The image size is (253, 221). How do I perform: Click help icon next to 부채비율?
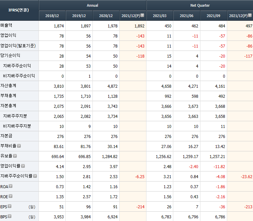[19, 146]
